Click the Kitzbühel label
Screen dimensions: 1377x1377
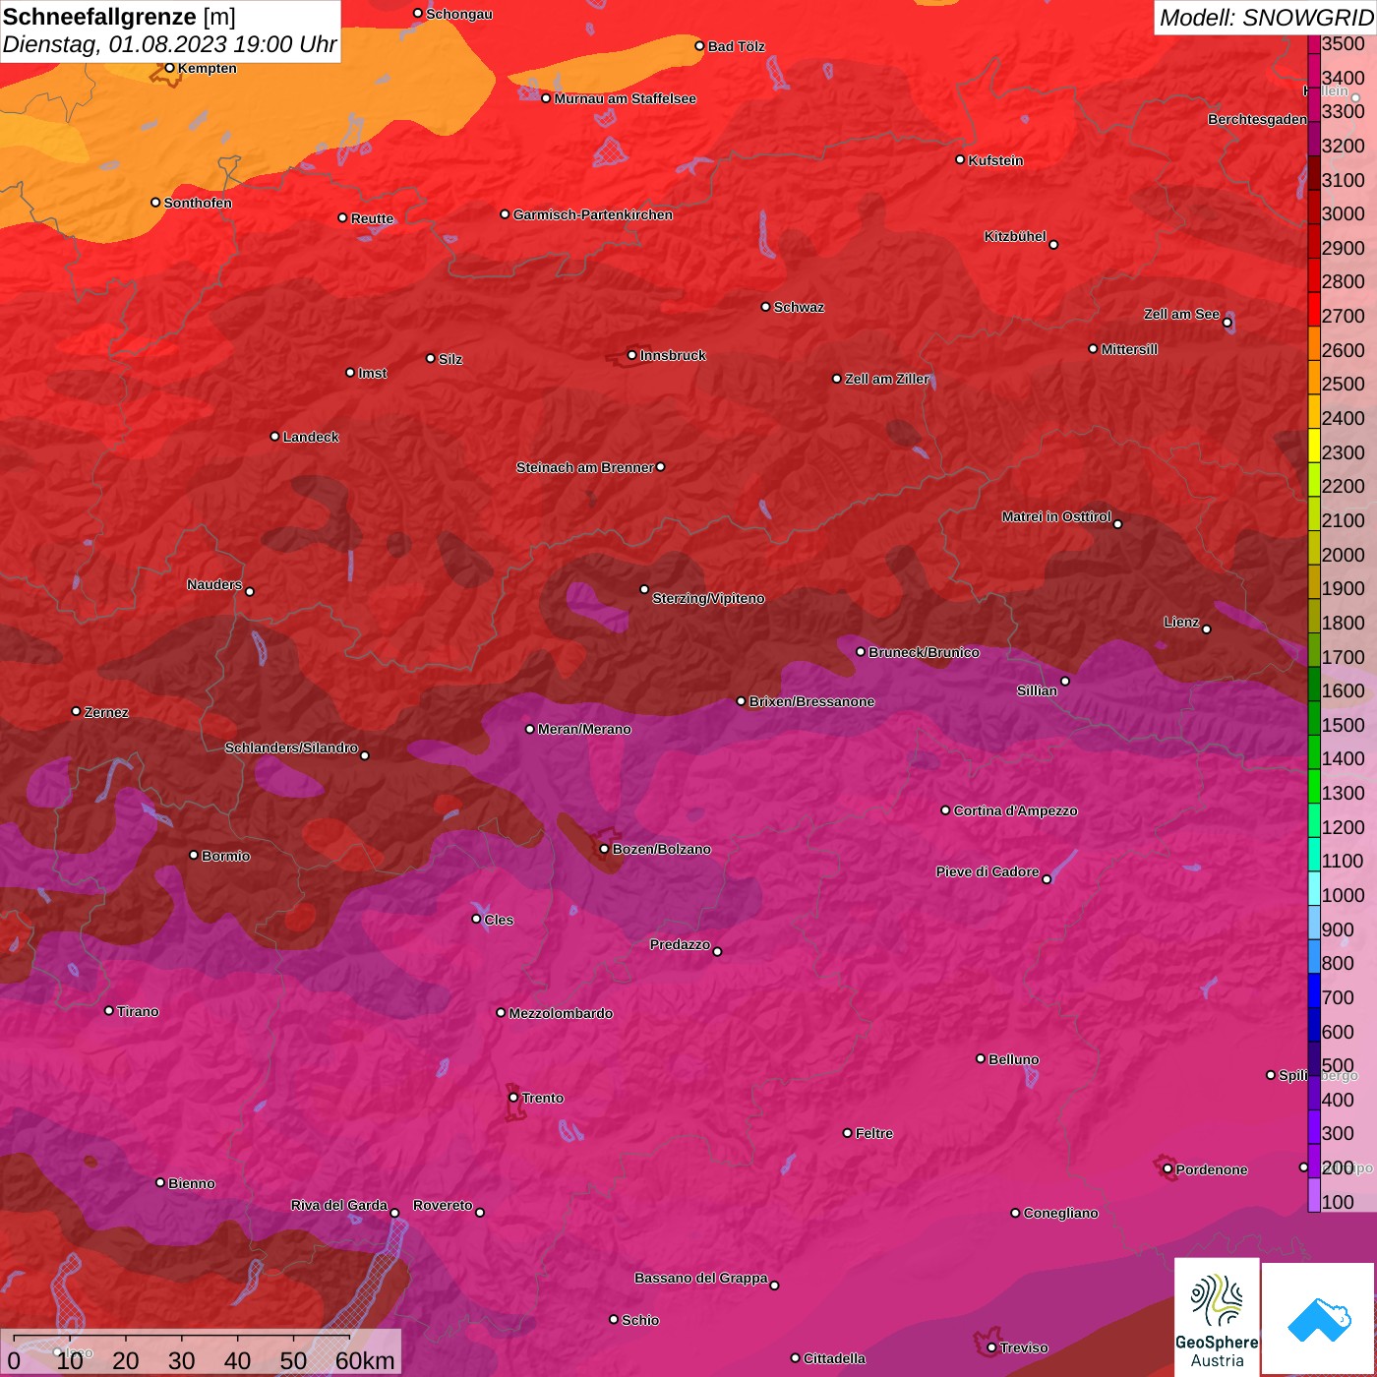point(1015,236)
